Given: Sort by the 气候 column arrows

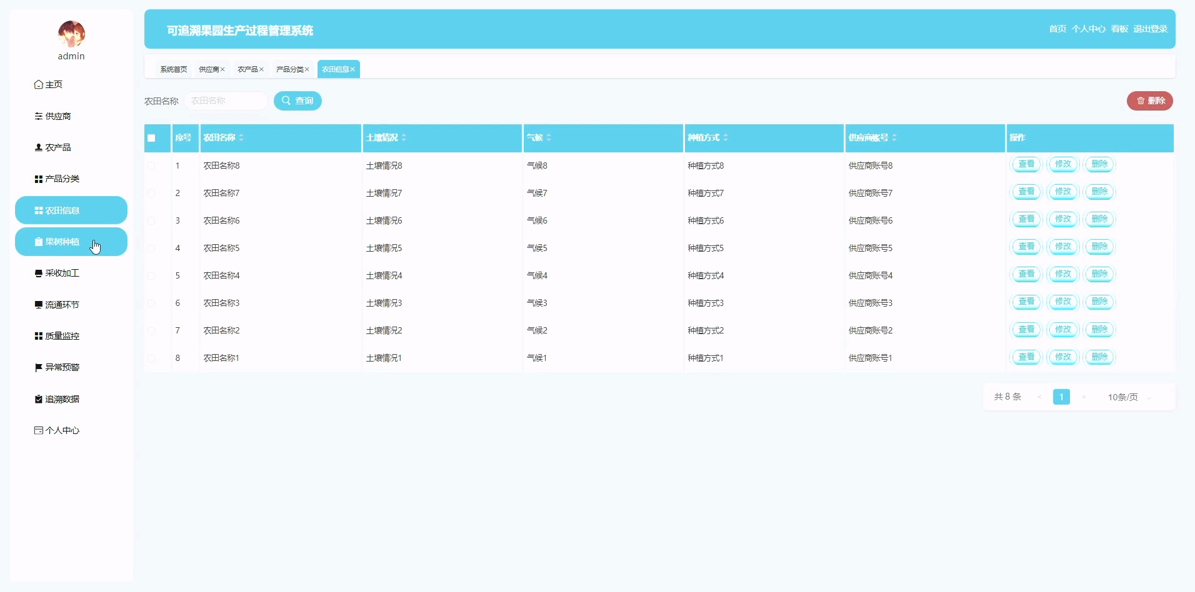Looking at the screenshot, I should pos(549,137).
